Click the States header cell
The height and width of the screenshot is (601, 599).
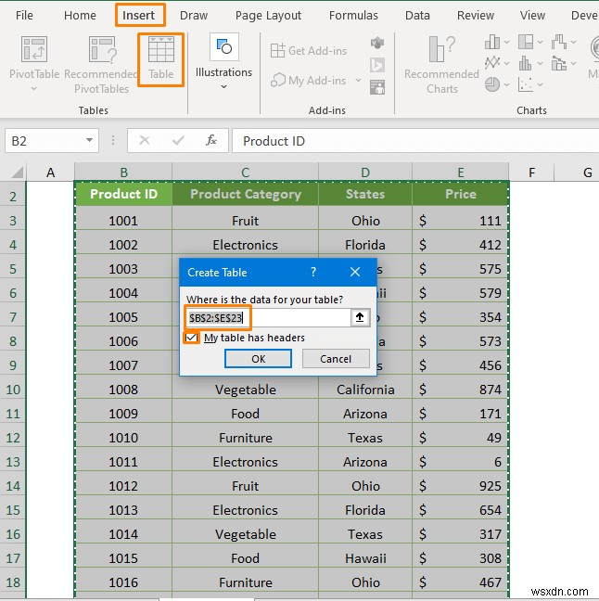tap(365, 194)
